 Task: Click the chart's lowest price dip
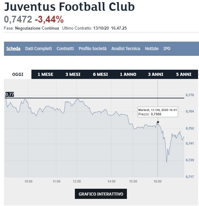(167, 162)
